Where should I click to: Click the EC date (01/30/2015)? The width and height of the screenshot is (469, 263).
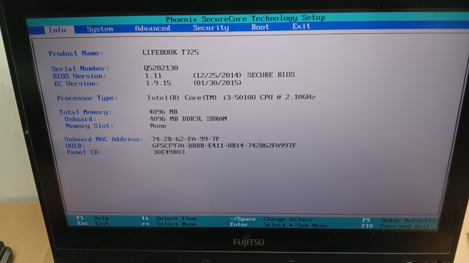(x=217, y=83)
